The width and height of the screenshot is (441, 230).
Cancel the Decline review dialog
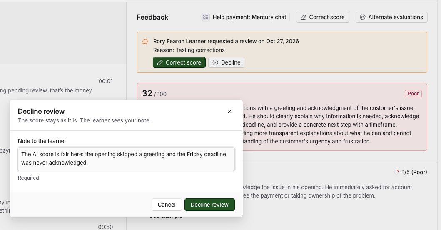(167, 205)
